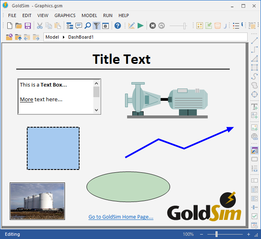The image size is (261, 239).
Task: Click the combo list box control tool
Action: tap(255, 189)
